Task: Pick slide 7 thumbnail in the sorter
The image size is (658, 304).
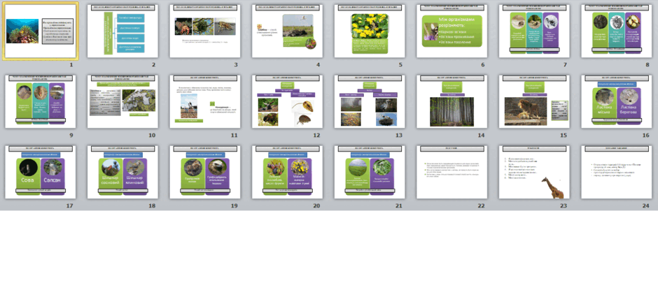Action: (x=534, y=31)
